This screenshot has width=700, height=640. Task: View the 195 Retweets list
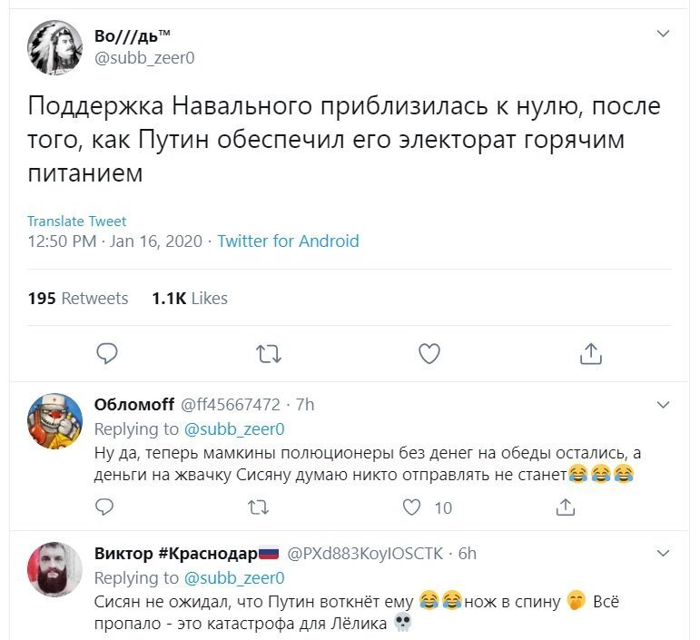(78, 298)
